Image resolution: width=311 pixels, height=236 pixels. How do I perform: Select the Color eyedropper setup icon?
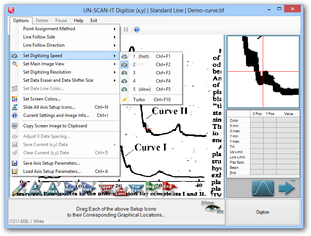click(x=19, y=189)
